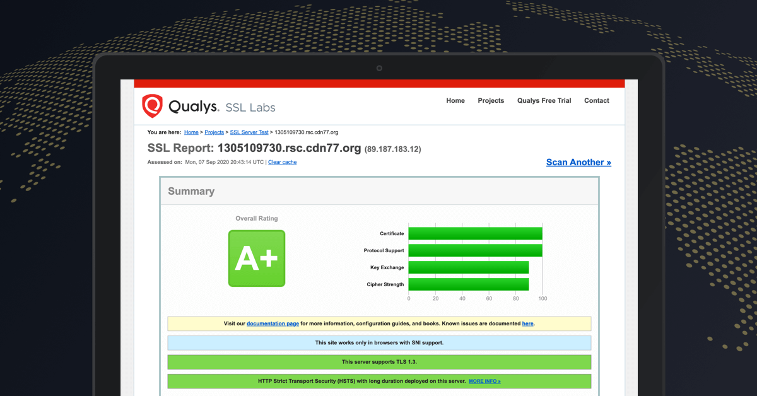Click the Cipher Strength score bar
The height and width of the screenshot is (396, 757).
(x=469, y=284)
